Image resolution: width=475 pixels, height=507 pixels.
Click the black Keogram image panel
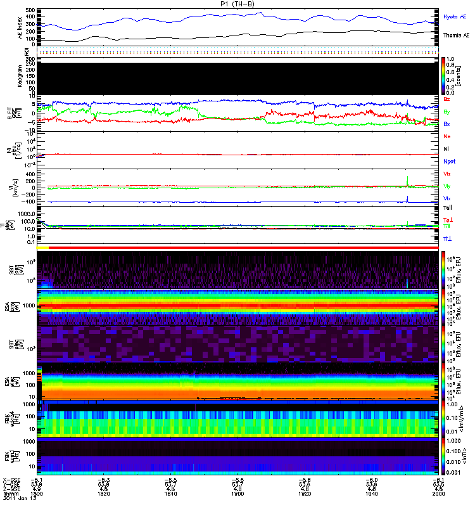point(237,79)
